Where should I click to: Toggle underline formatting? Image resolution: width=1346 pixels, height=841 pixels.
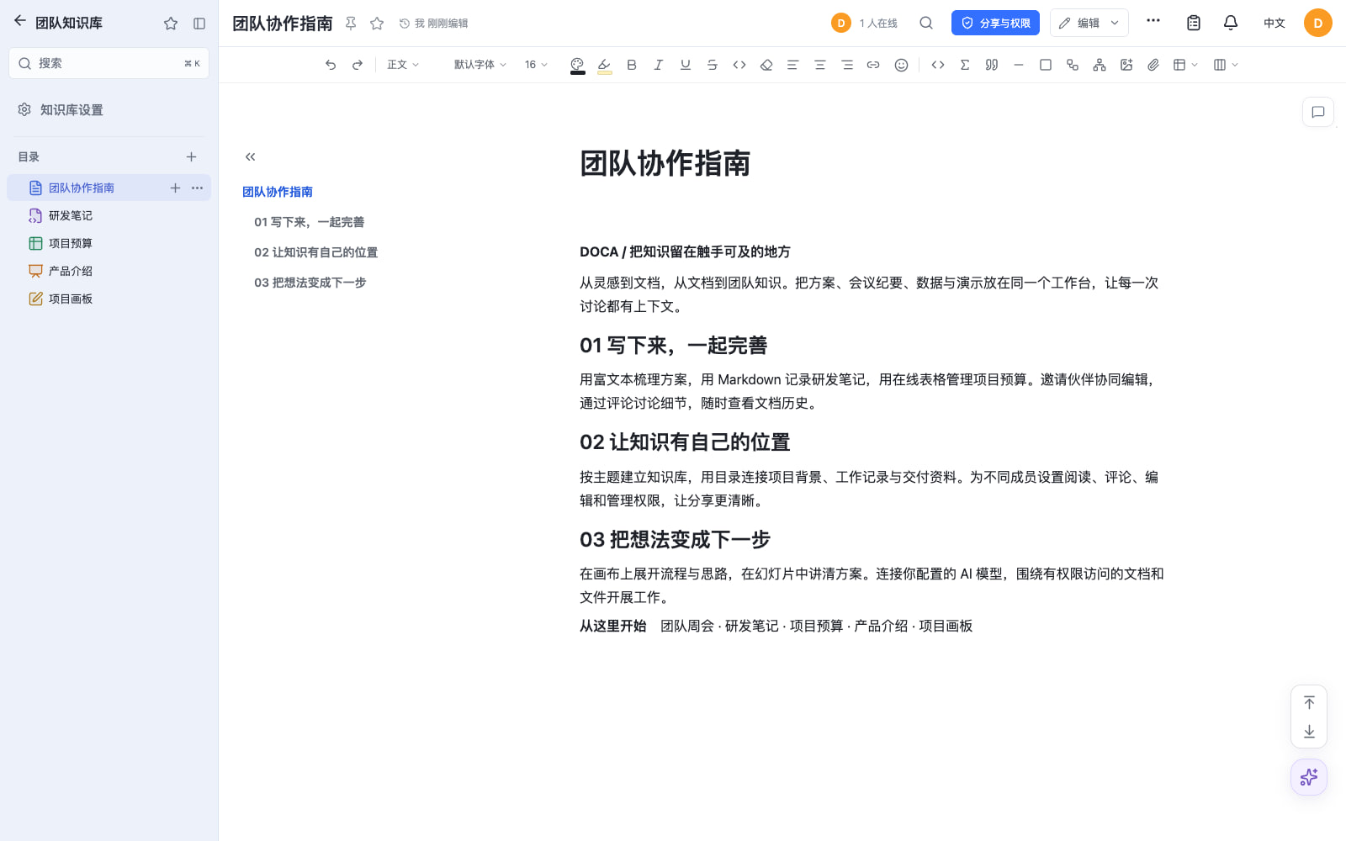tap(686, 65)
